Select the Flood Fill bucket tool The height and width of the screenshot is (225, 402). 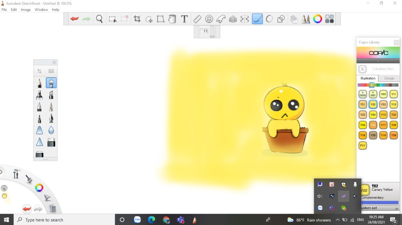(x=172, y=19)
